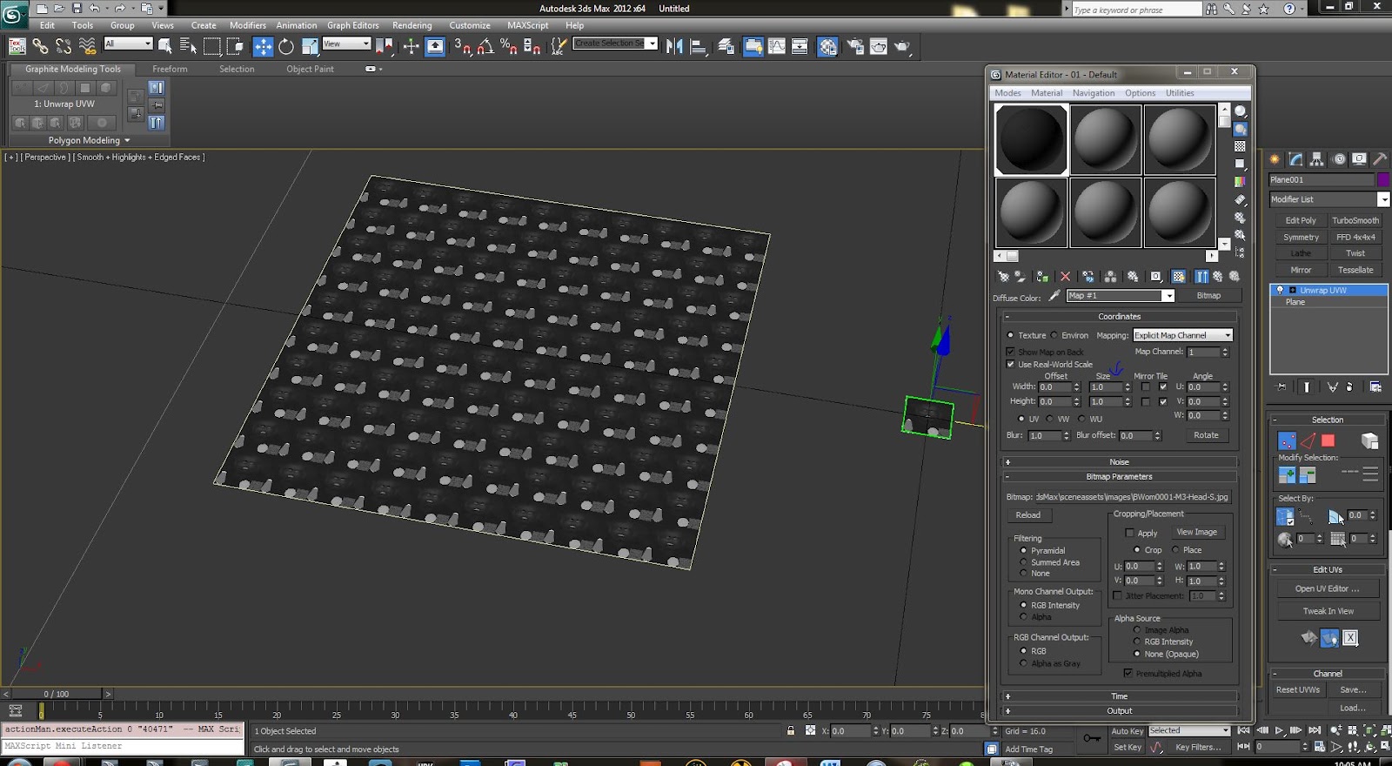Click the purple Plane001 object color swatch
The width and height of the screenshot is (1392, 766).
pyautogui.click(x=1382, y=179)
